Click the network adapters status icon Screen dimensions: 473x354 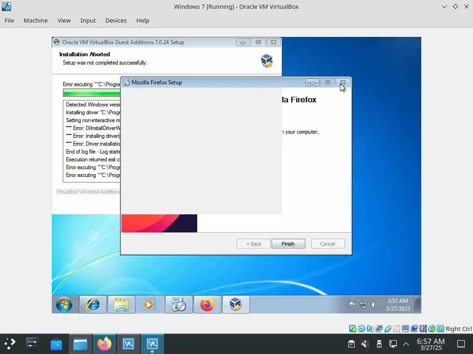point(379,328)
